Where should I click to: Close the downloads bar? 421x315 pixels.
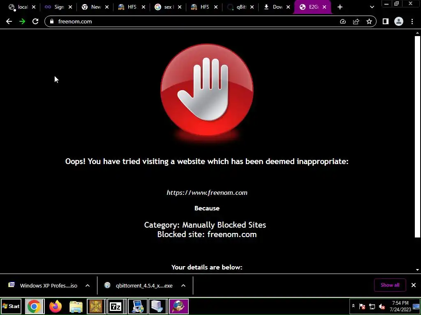coord(414,285)
